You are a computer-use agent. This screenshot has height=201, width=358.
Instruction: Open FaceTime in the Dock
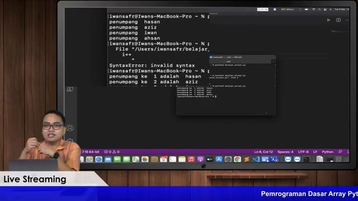coord(117,159)
